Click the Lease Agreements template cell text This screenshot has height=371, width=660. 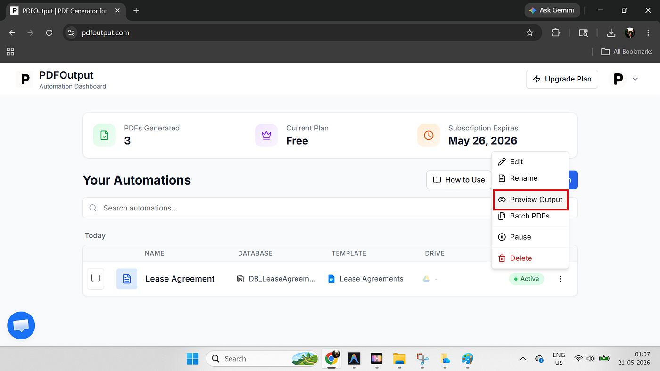pos(371,279)
